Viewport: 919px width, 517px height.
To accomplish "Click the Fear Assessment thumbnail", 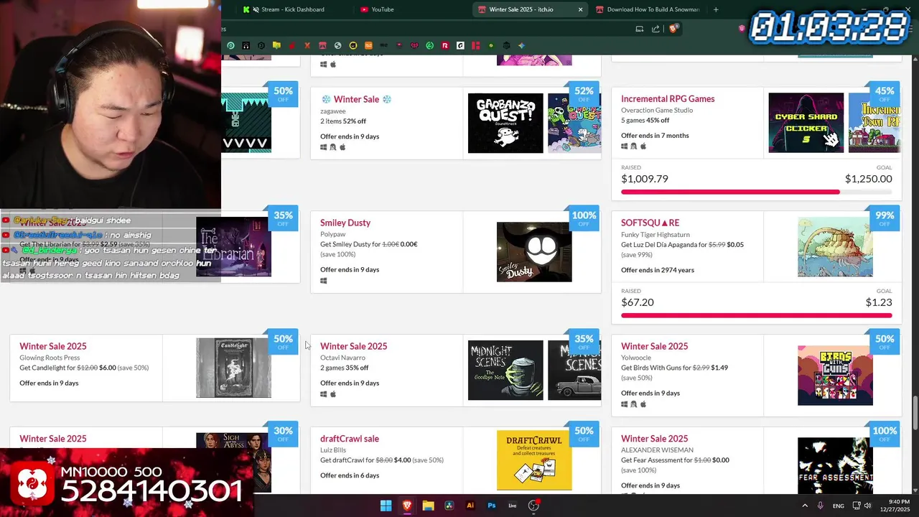I will [x=835, y=465].
